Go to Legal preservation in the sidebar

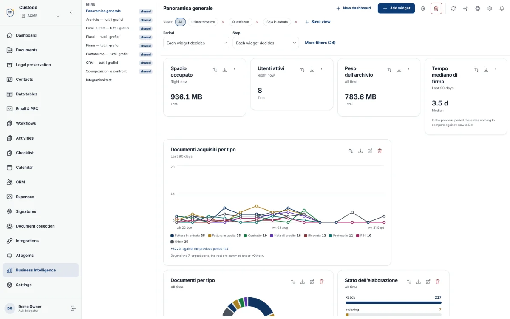[x=40, y=65]
